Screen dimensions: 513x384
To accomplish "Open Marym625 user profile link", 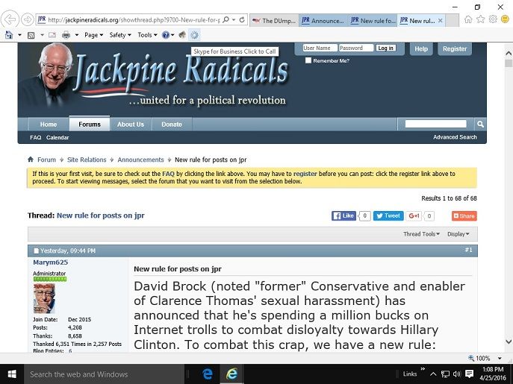I will (50, 262).
